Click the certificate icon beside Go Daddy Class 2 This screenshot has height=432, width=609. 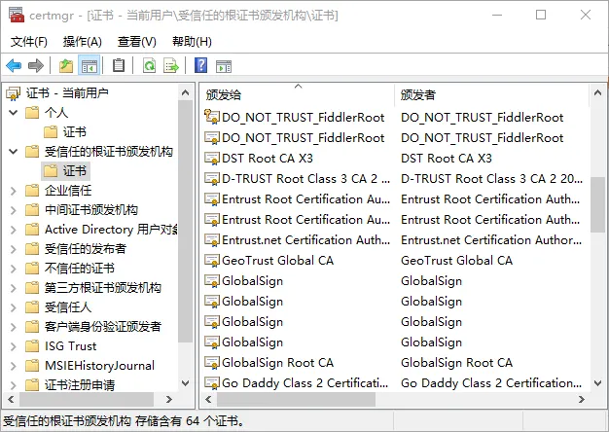(x=212, y=383)
